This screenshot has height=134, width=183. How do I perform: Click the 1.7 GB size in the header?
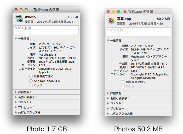[72, 17]
